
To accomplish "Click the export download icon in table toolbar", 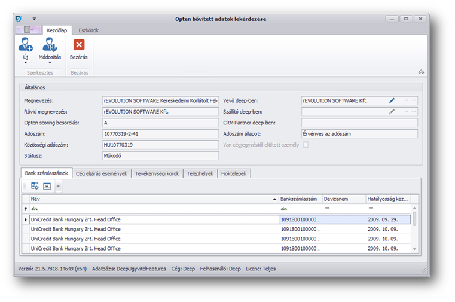I will [x=47, y=187].
